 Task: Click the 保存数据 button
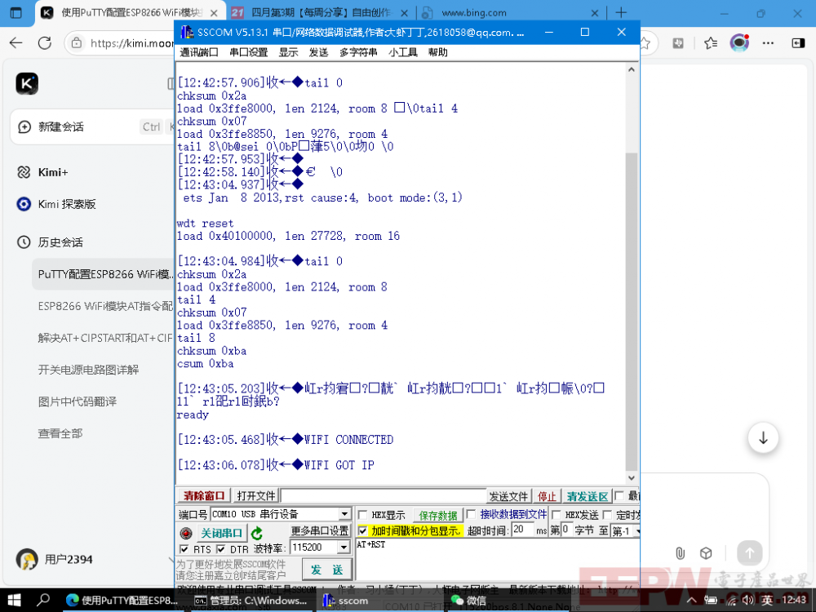click(x=437, y=515)
